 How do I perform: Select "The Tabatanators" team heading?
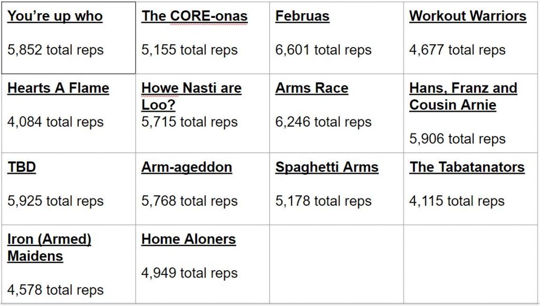click(x=467, y=167)
